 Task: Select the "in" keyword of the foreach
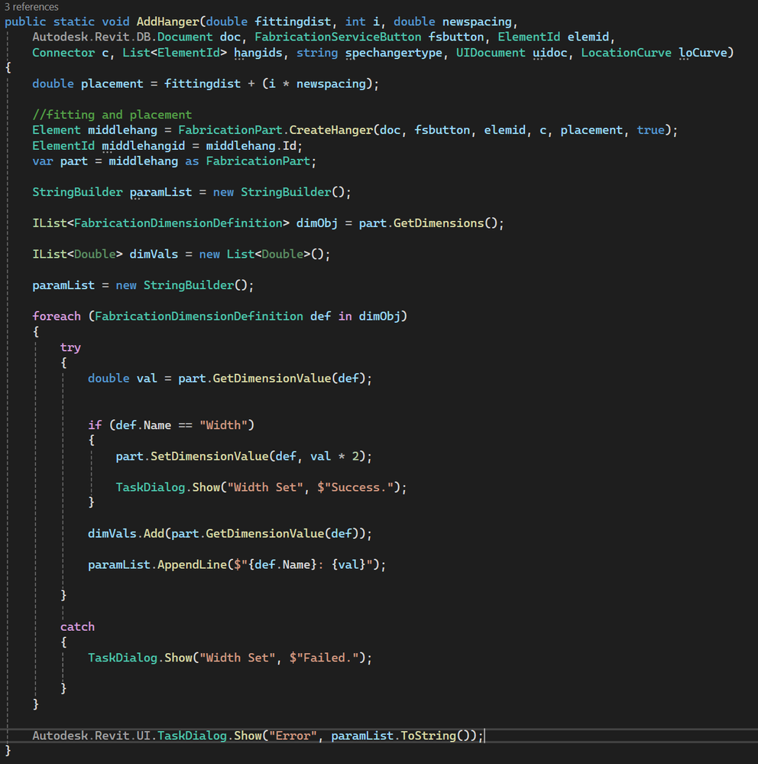coord(345,316)
